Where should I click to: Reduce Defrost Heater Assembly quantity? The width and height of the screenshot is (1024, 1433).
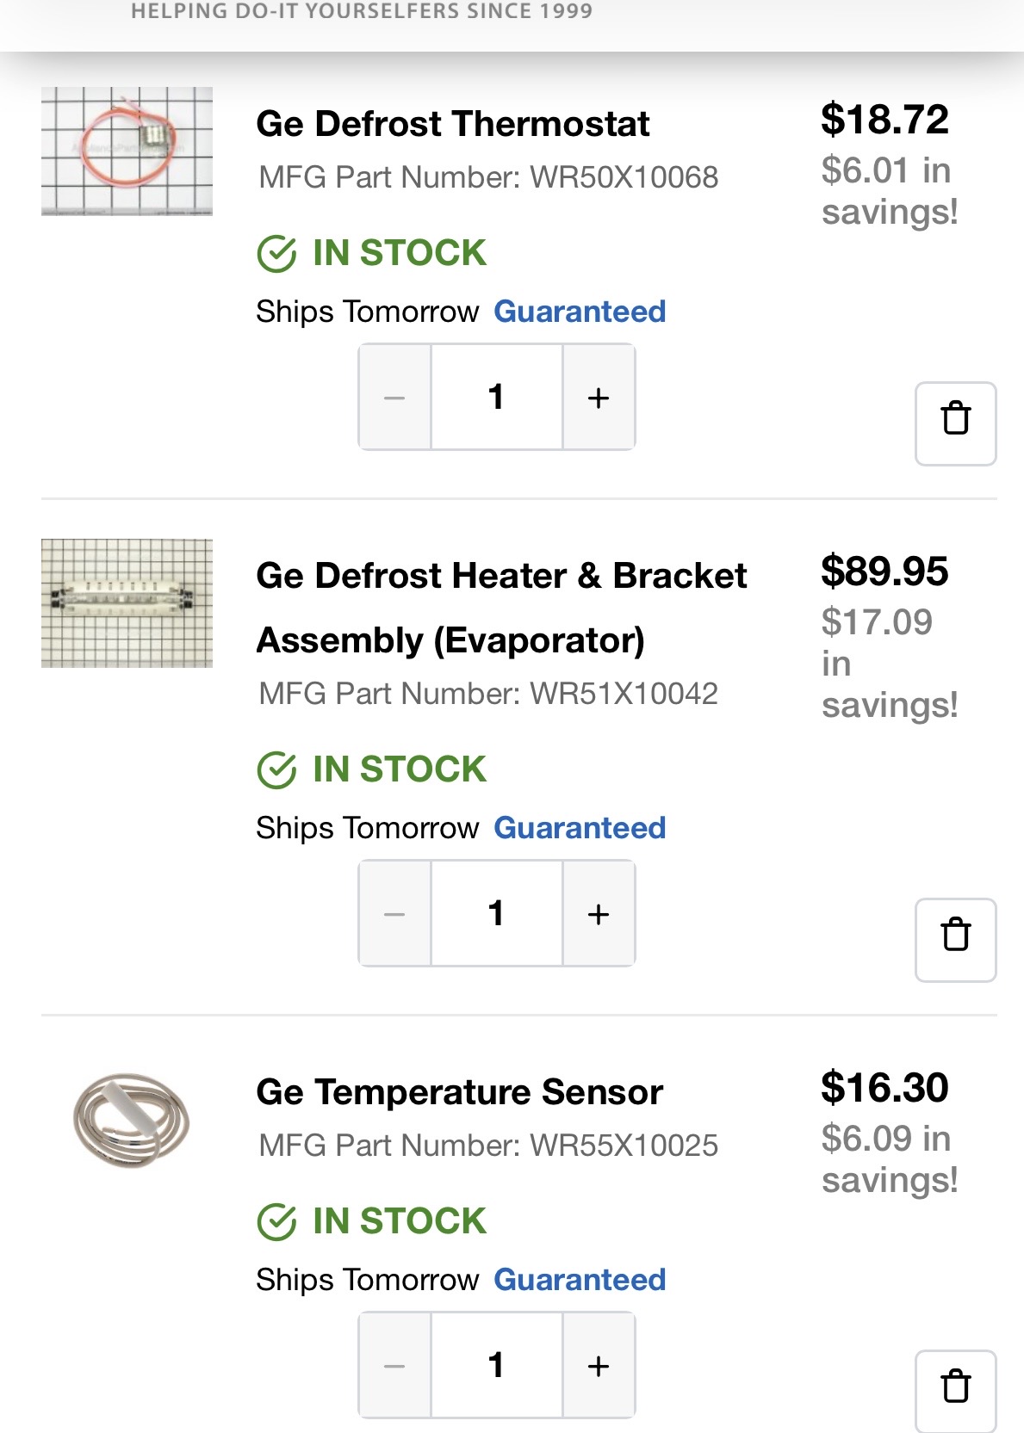click(x=394, y=914)
